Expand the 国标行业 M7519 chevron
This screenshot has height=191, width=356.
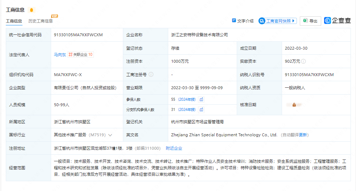[x=110, y=135]
